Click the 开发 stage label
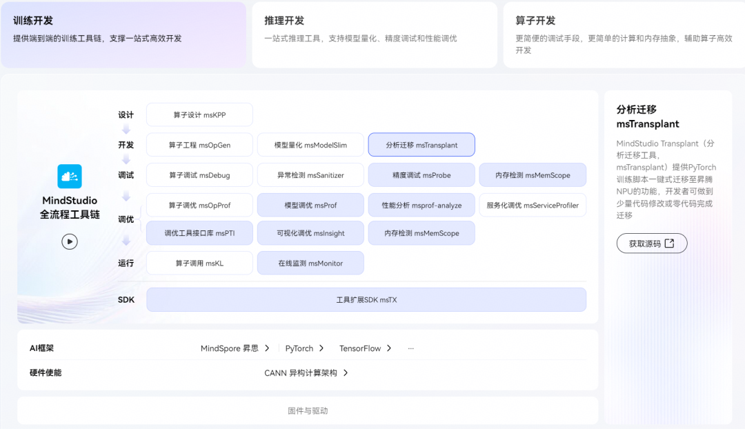745x429 pixels. coord(126,145)
